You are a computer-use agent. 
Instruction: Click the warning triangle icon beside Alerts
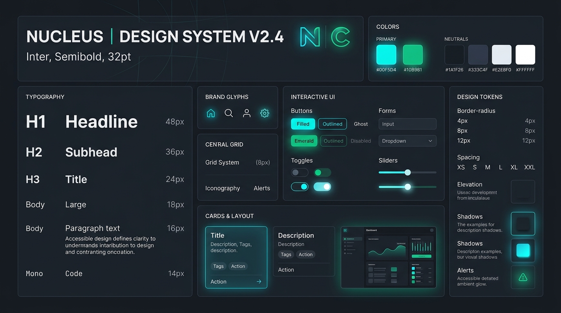(x=523, y=277)
